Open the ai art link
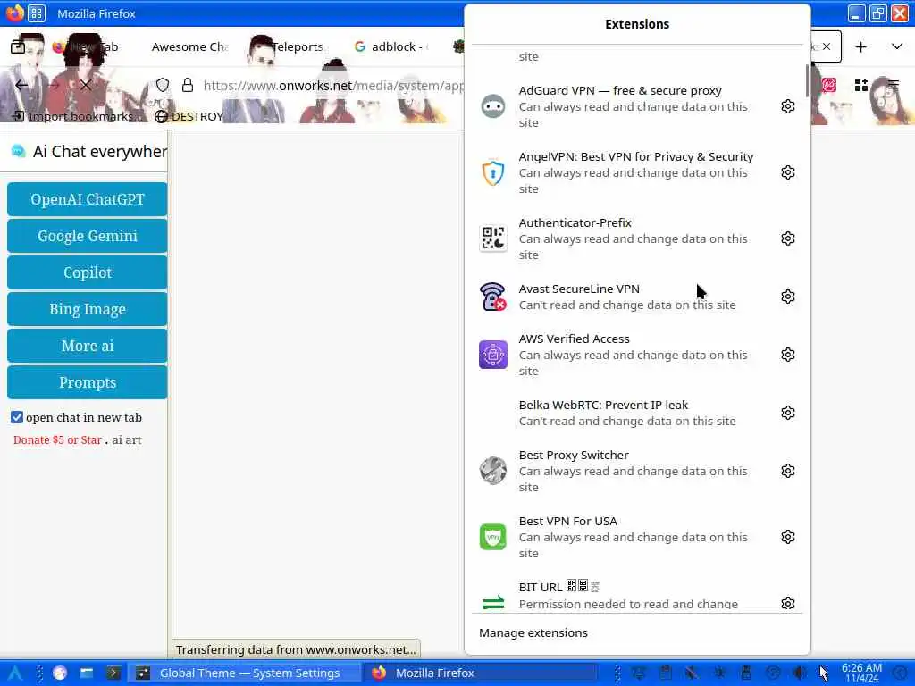Screen dimensions: 915x686 127,439
